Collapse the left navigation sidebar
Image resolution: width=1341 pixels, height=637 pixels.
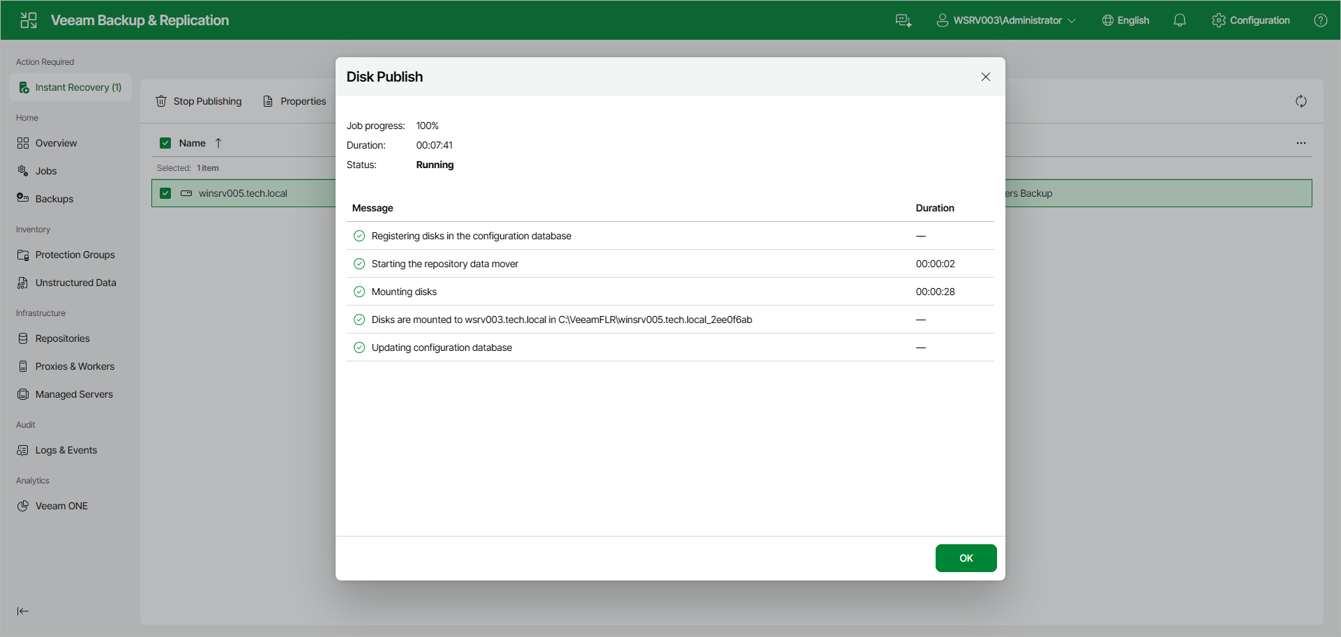click(x=23, y=611)
